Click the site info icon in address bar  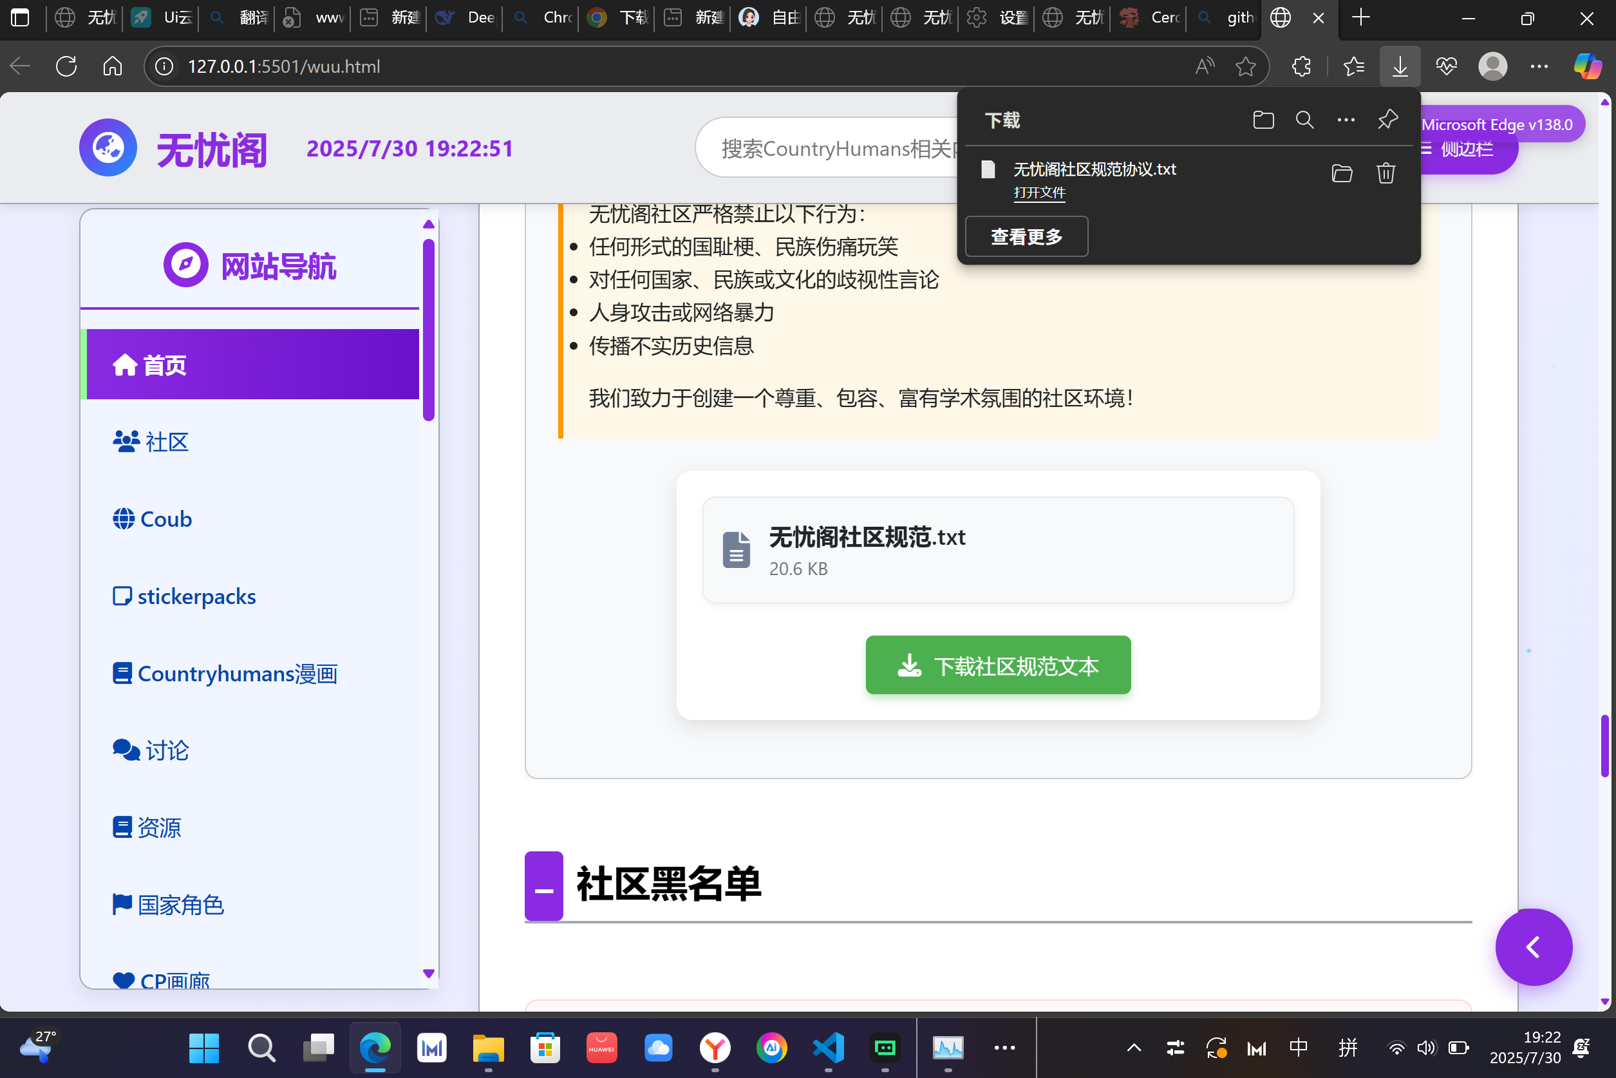pyautogui.click(x=164, y=67)
